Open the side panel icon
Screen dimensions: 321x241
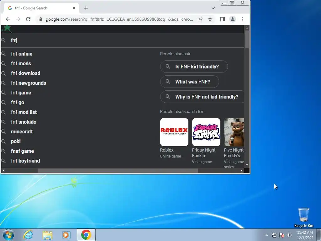tap(223, 19)
